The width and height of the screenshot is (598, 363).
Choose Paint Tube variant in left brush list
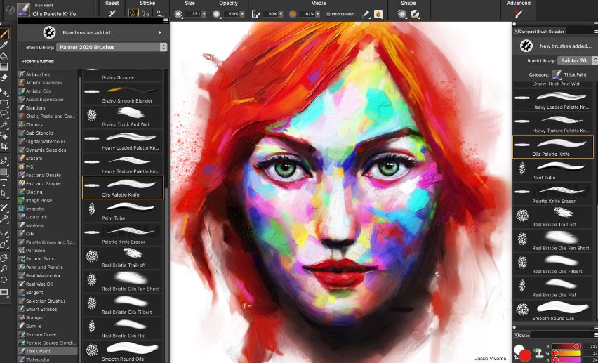point(122,211)
